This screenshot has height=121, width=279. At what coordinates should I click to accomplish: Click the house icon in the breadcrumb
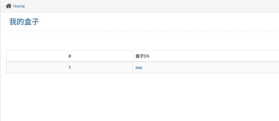[x=8, y=6]
